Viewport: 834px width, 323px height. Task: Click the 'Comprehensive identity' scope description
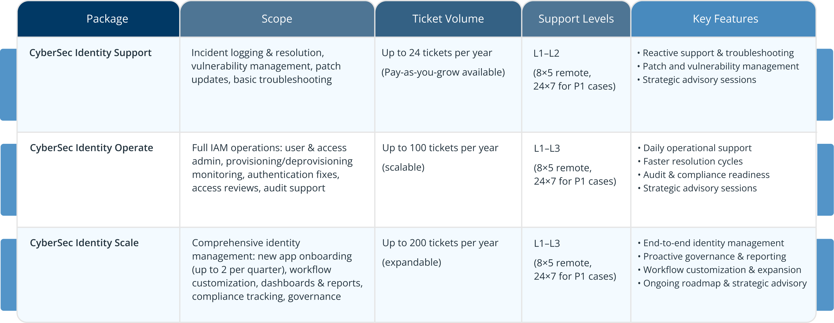[246, 243]
